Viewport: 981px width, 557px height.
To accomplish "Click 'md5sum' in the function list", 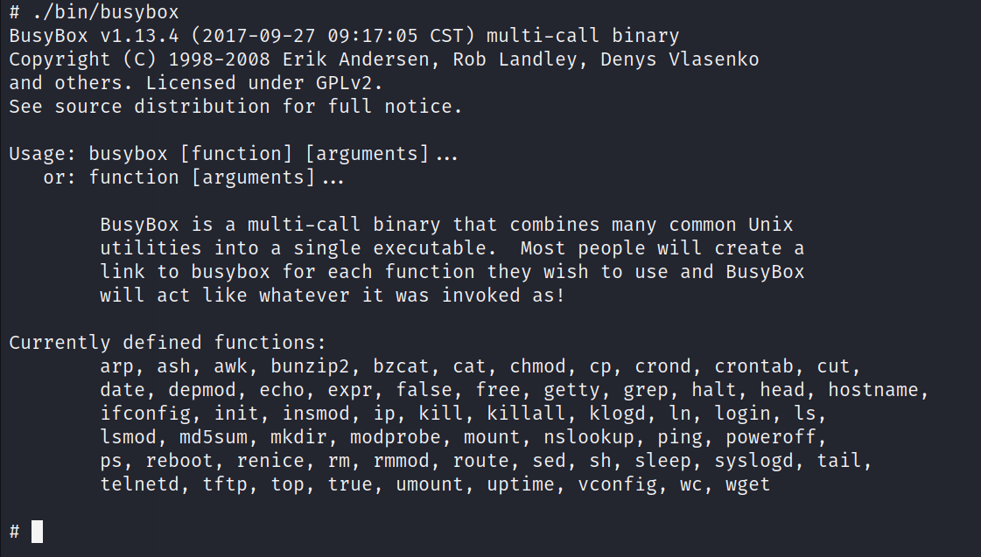I will pyautogui.click(x=214, y=437).
